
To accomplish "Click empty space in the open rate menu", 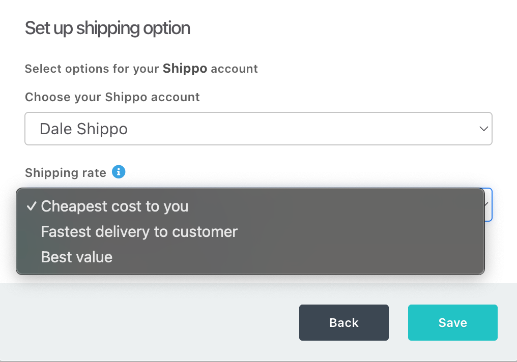I will pyautogui.click(x=356, y=249).
